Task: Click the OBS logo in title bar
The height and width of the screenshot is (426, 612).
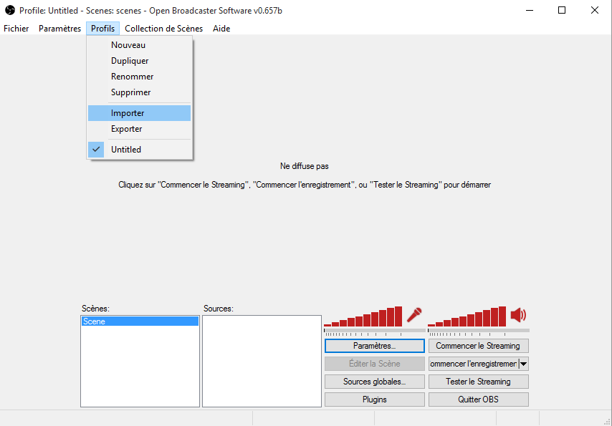Action: 10,10
